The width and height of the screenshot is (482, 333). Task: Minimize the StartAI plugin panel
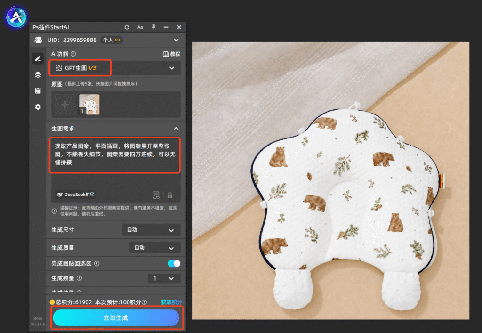(x=166, y=27)
